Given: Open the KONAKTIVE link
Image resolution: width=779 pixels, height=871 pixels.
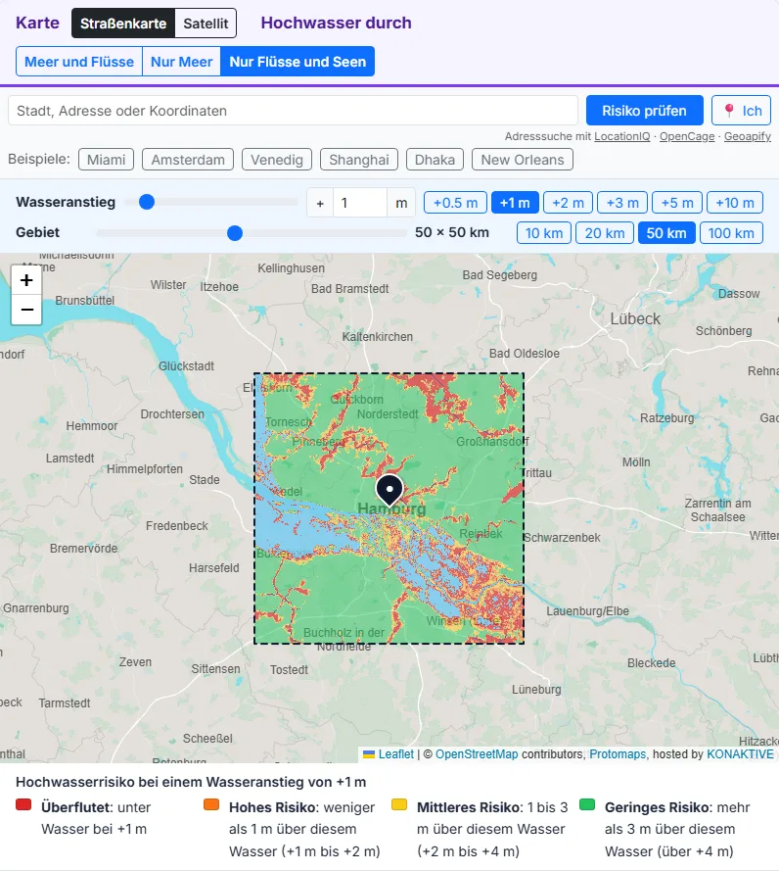Looking at the screenshot, I should (x=740, y=753).
